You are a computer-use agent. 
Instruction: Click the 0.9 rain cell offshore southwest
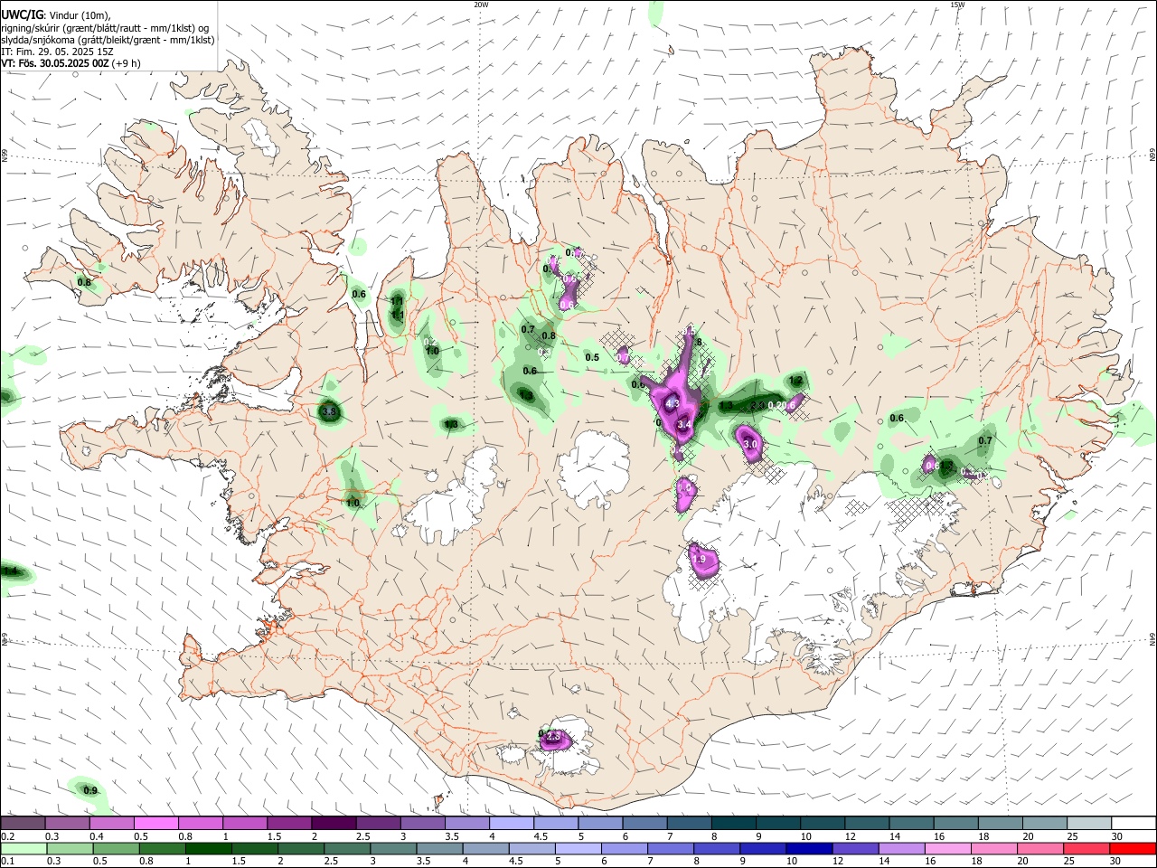click(90, 790)
